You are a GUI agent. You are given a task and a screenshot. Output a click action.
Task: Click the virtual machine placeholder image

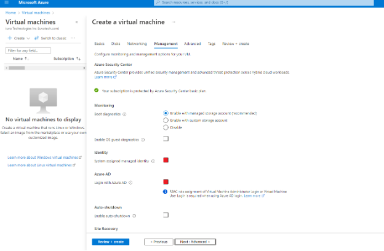(x=43, y=101)
